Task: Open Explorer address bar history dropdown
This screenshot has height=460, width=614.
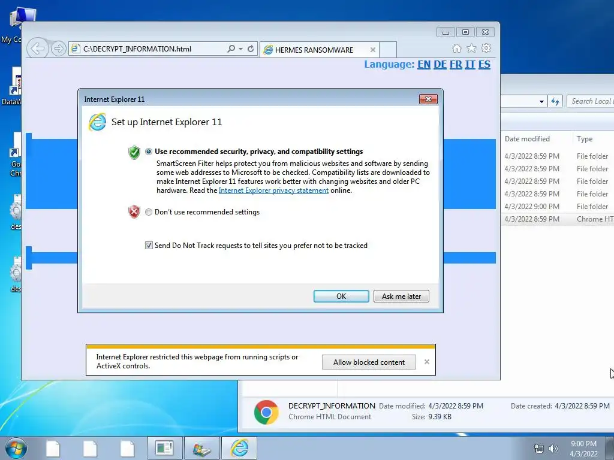Action: [x=541, y=102]
